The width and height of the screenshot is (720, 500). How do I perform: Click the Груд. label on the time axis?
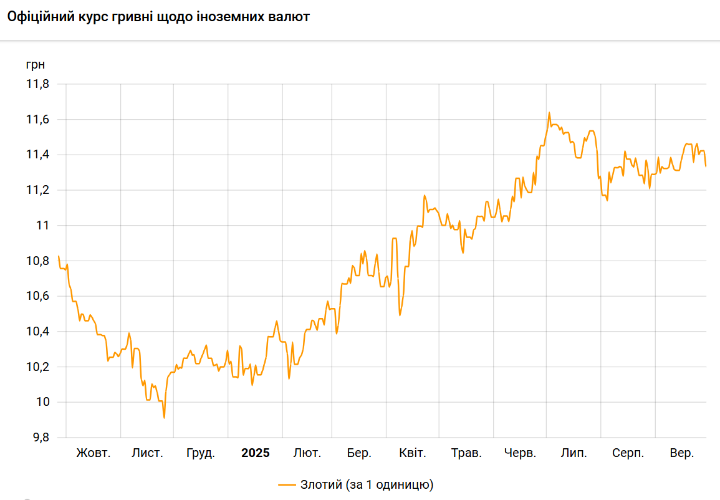201,453
